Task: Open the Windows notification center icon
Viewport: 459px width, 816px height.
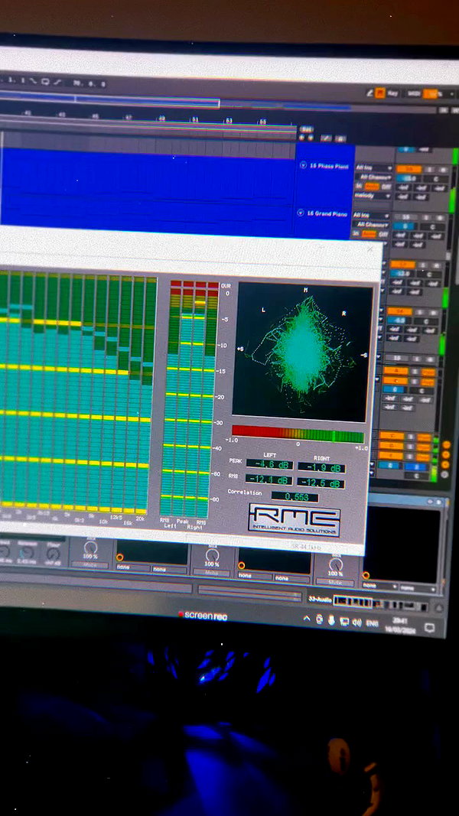Action: (429, 628)
